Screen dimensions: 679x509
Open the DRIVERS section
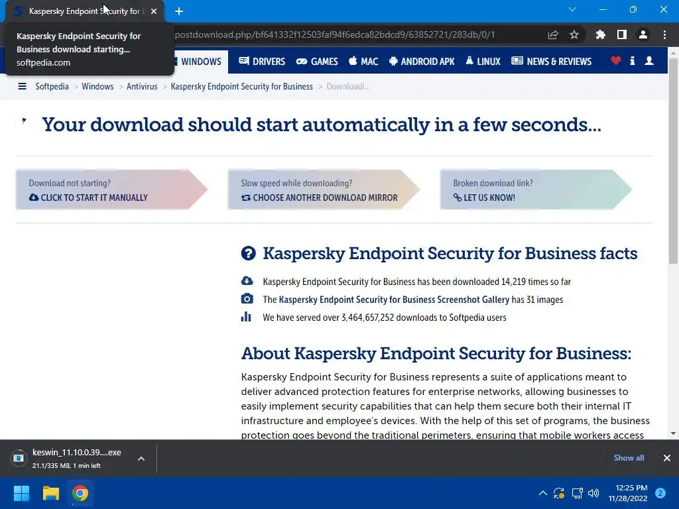262,62
